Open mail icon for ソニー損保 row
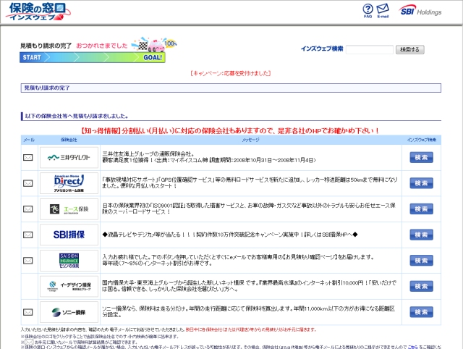 (28, 312)
